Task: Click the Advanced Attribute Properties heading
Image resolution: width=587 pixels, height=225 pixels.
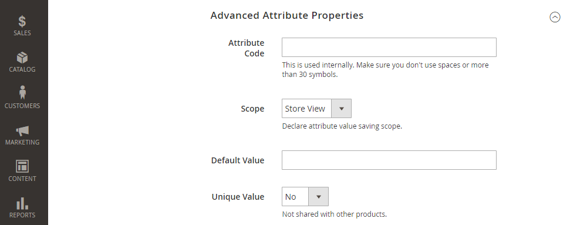Action: tap(287, 15)
